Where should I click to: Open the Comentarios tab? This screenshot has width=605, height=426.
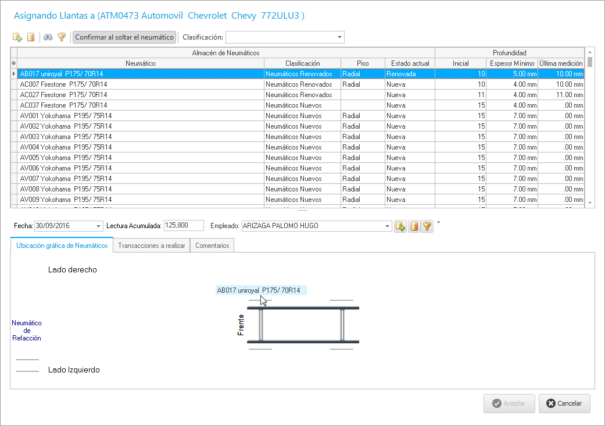pyautogui.click(x=212, y=246)
